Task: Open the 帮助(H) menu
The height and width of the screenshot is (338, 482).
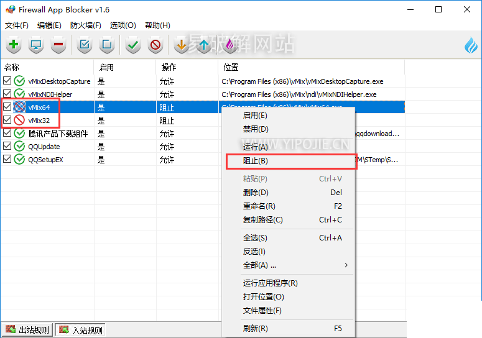Action: click(x=157, y=25)
